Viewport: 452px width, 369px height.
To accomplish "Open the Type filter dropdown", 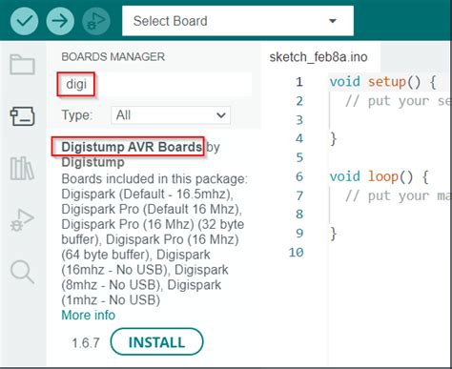I will click(171, 115).
